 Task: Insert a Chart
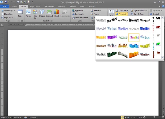tap(56, 13)
